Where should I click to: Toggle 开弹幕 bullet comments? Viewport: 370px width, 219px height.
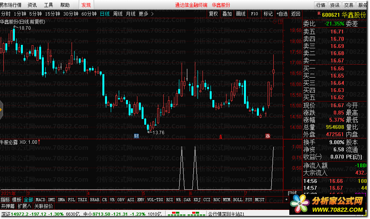tap(8, 206)
